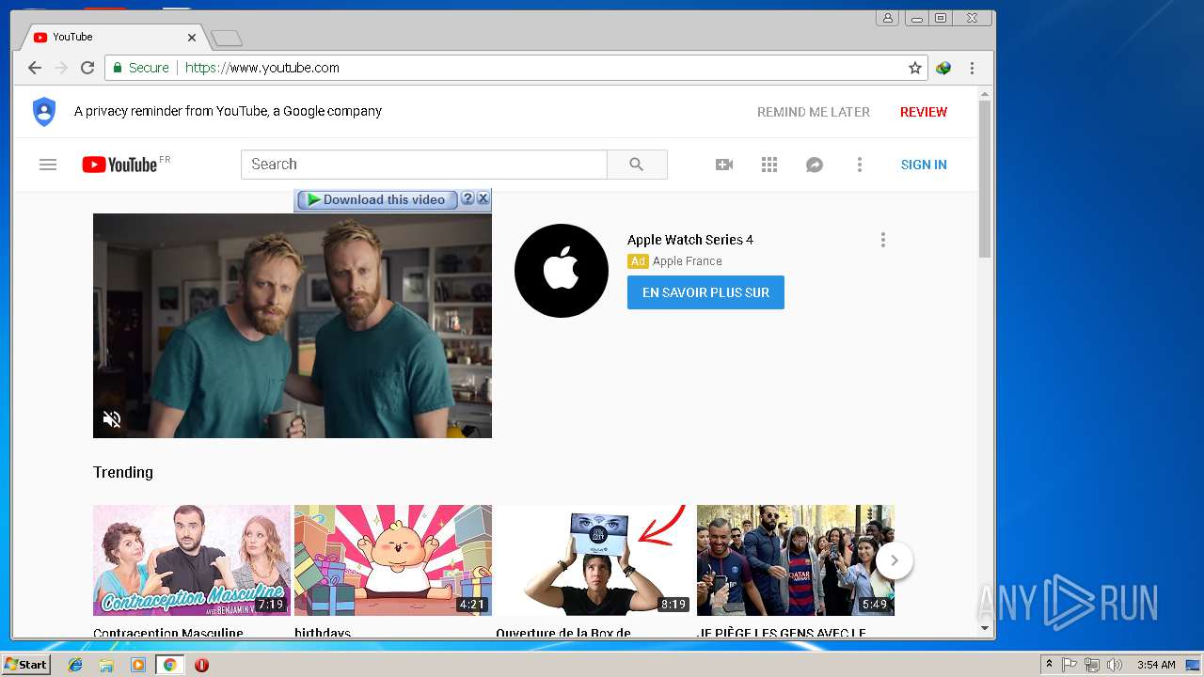Click the Secure padlock indicator
The image size is (1204, 677).
coord(141,68)
